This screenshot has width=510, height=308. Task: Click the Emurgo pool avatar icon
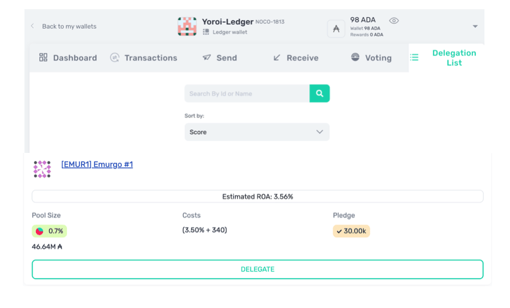[42, 169]
